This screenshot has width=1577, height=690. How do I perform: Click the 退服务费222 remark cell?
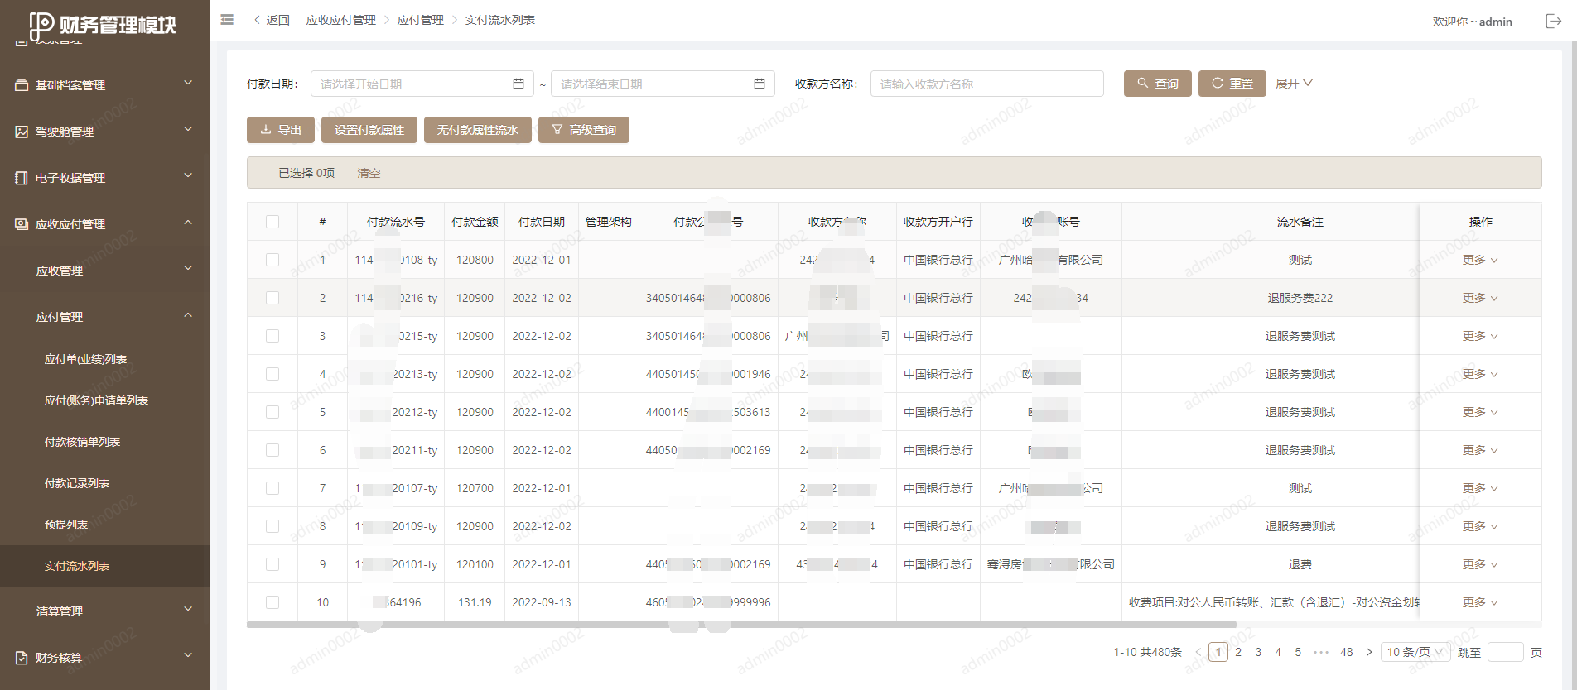click(1300, 298)
